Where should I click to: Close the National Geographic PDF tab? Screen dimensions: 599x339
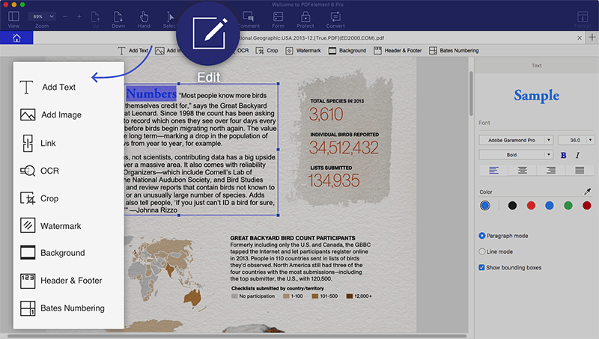580,38
